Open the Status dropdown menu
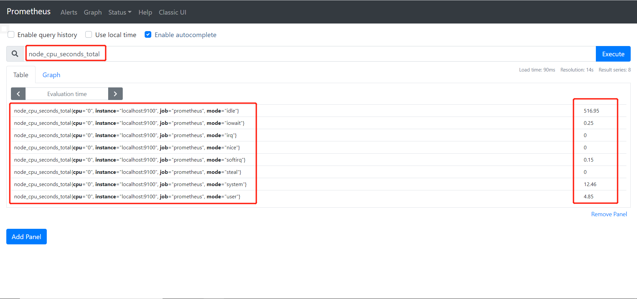 pos(120,12)
